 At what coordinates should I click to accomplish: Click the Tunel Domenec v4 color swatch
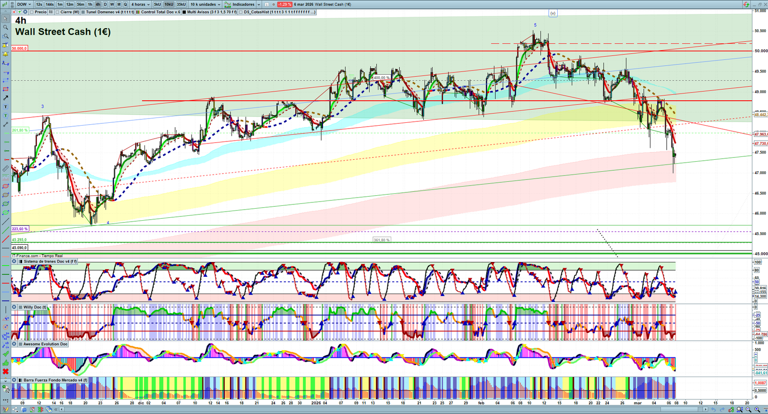pyautogui.click(x=83, y=12)
